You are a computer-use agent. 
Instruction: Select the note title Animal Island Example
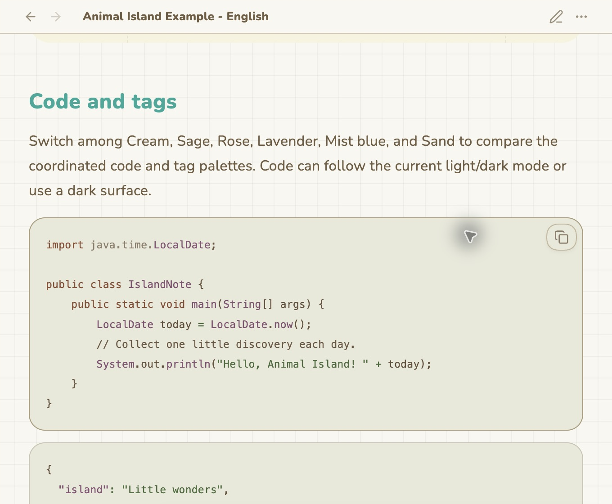[175, 17]
